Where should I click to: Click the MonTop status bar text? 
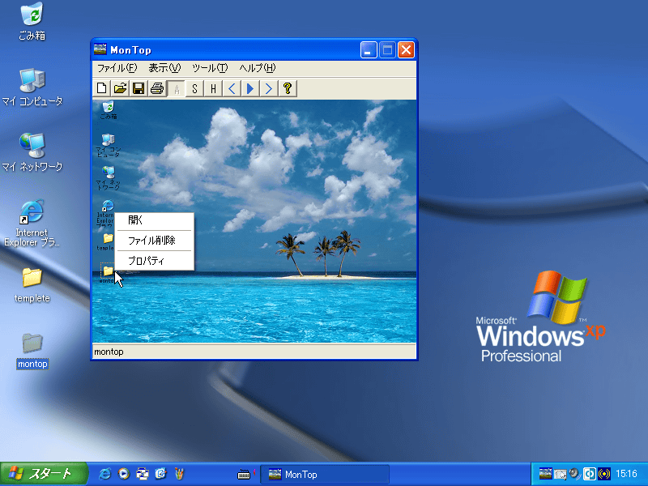109,352
